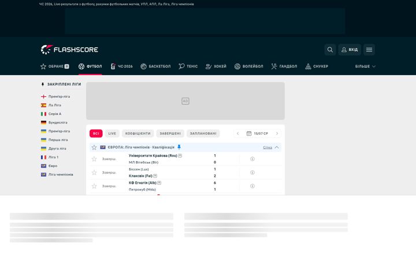
Task: Select the LIVE matches filter
Action: 112,133
